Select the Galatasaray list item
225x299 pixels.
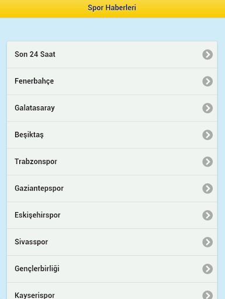click(x=112, y=109)
